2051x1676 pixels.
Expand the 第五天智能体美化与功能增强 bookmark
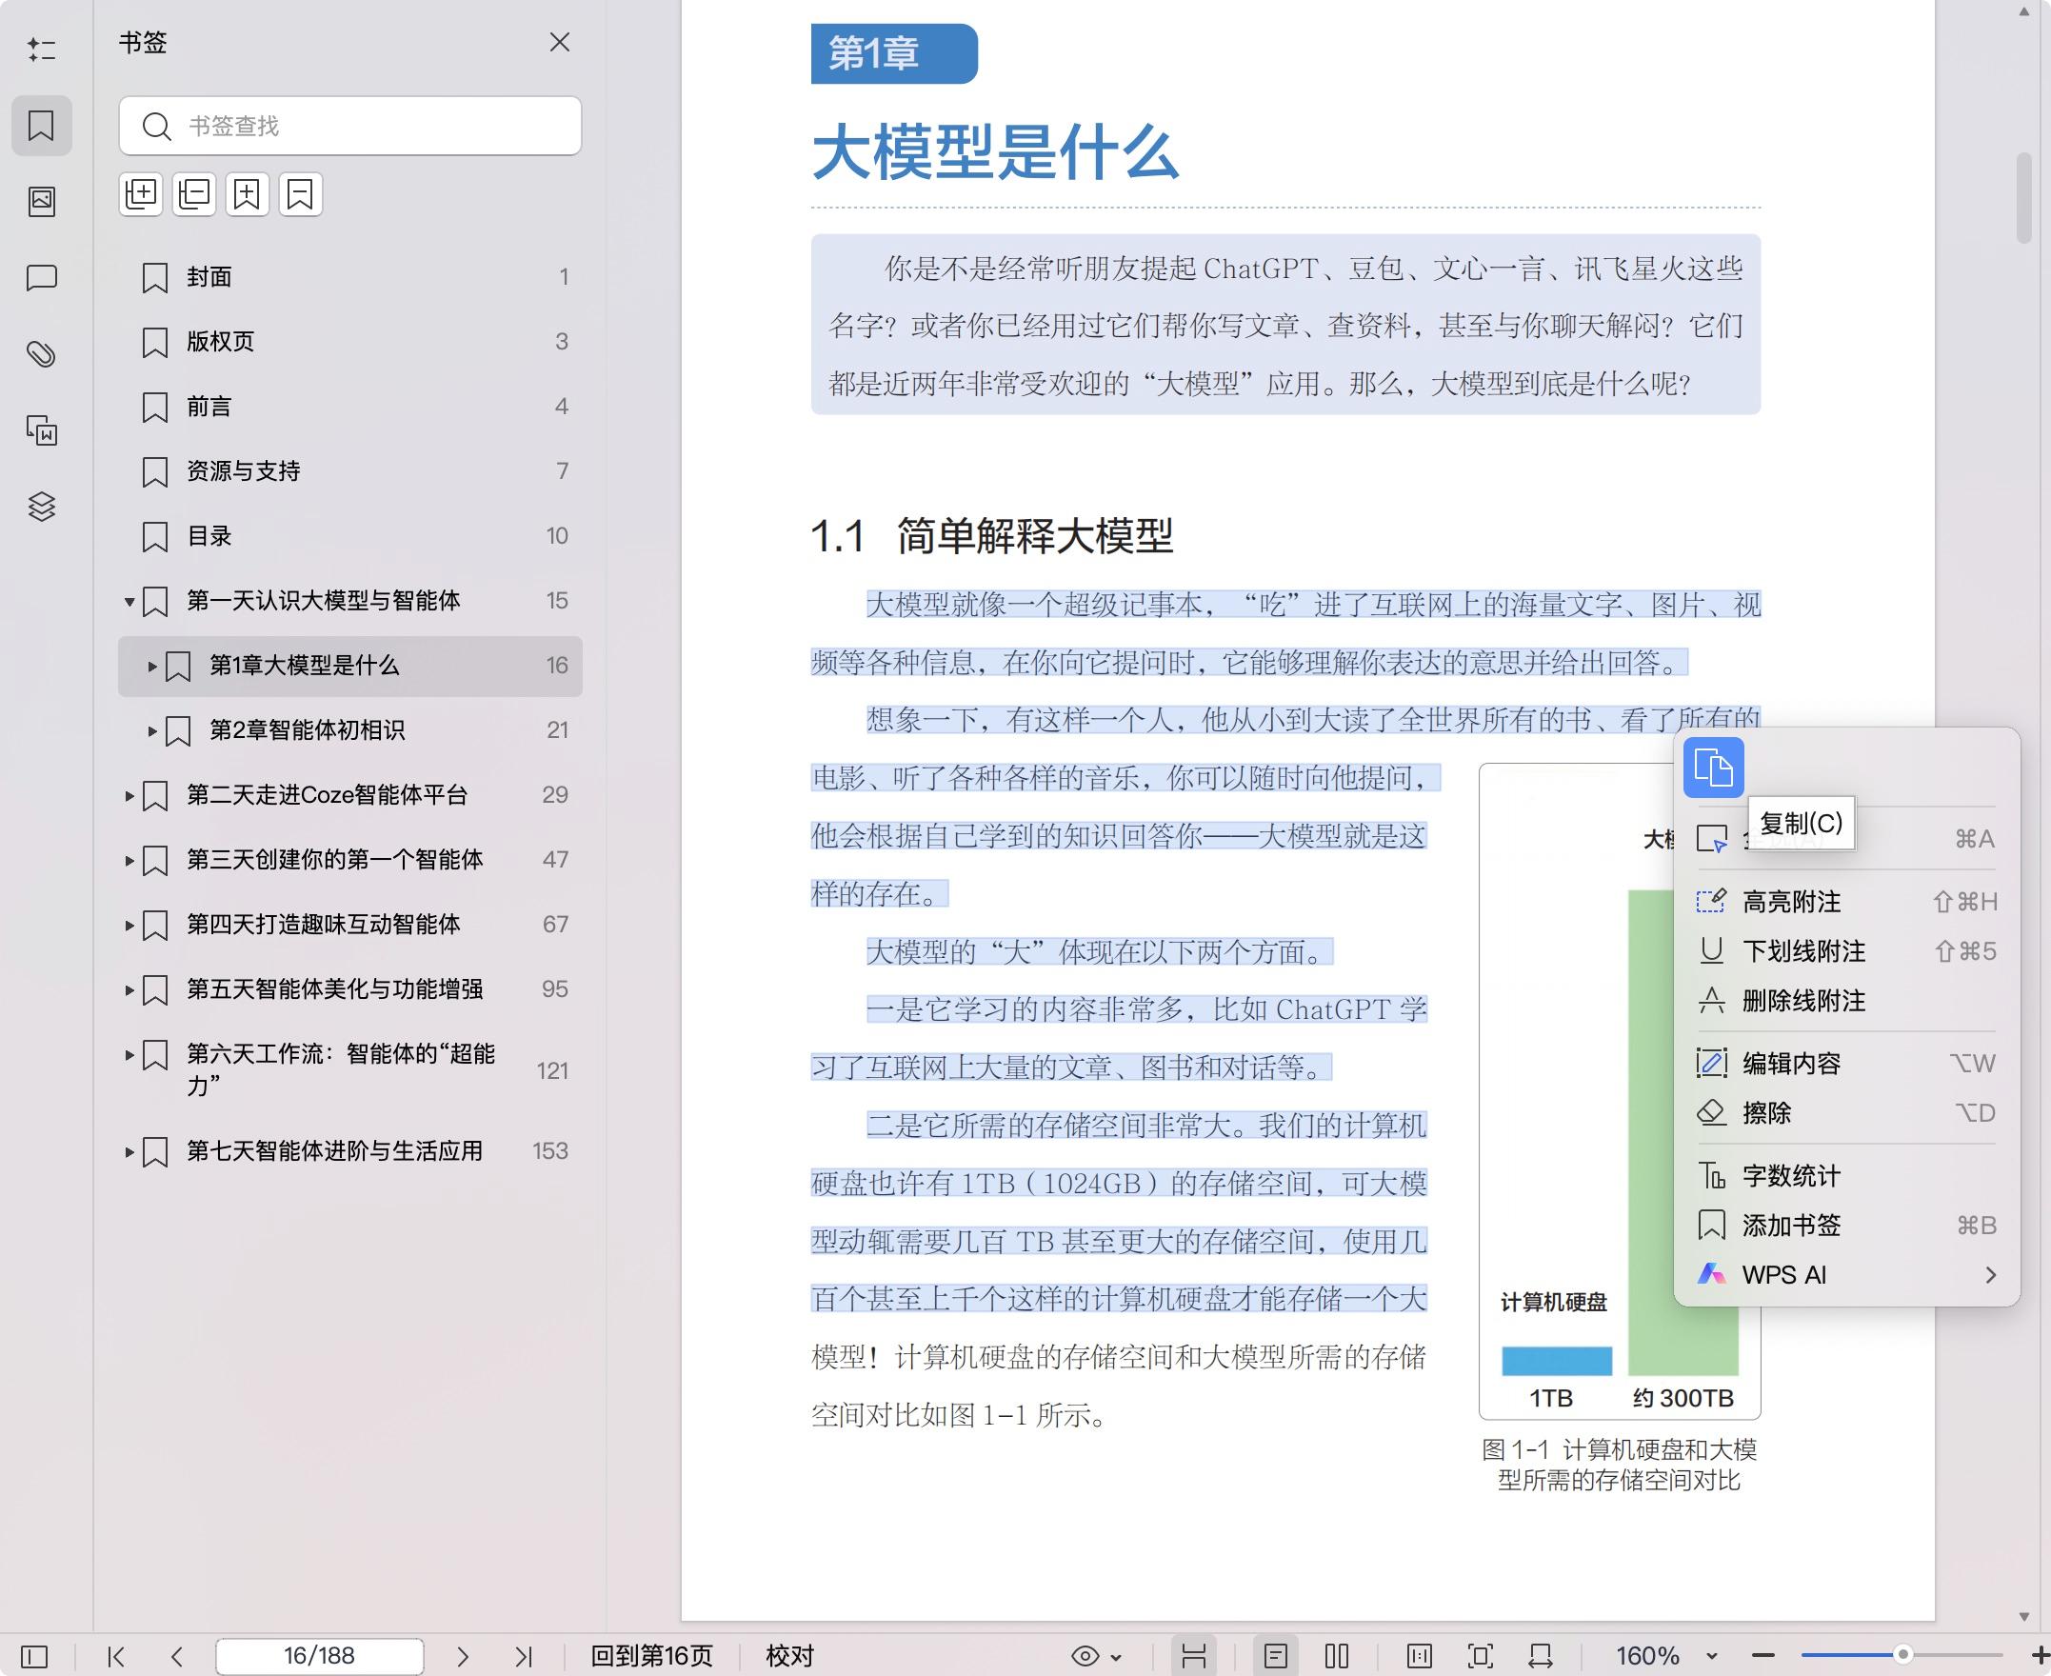click(129, 989)
